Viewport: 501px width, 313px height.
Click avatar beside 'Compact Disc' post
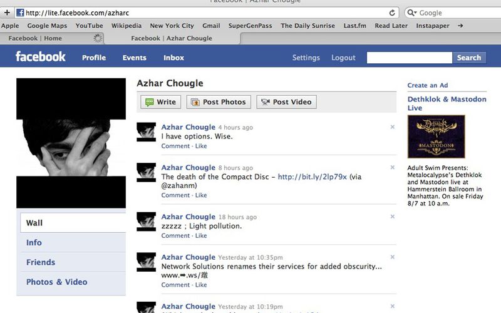(147, 172)
